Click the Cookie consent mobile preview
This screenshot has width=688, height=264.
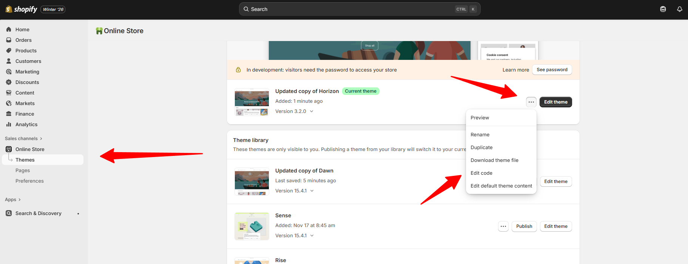(x=508, y=50)
